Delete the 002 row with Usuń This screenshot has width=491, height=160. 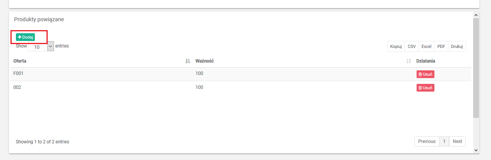[425, 88]
